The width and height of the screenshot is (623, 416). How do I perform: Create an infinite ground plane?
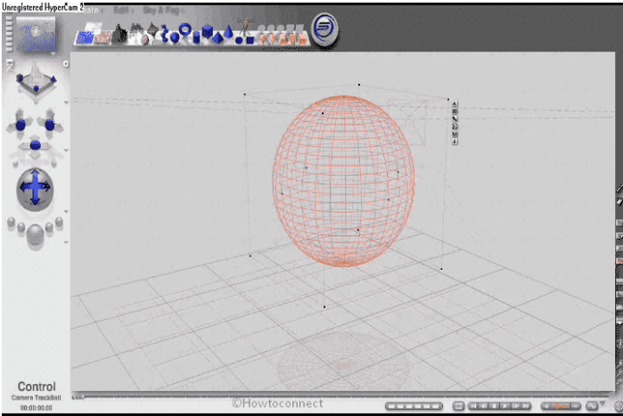[x=102, y=38]
